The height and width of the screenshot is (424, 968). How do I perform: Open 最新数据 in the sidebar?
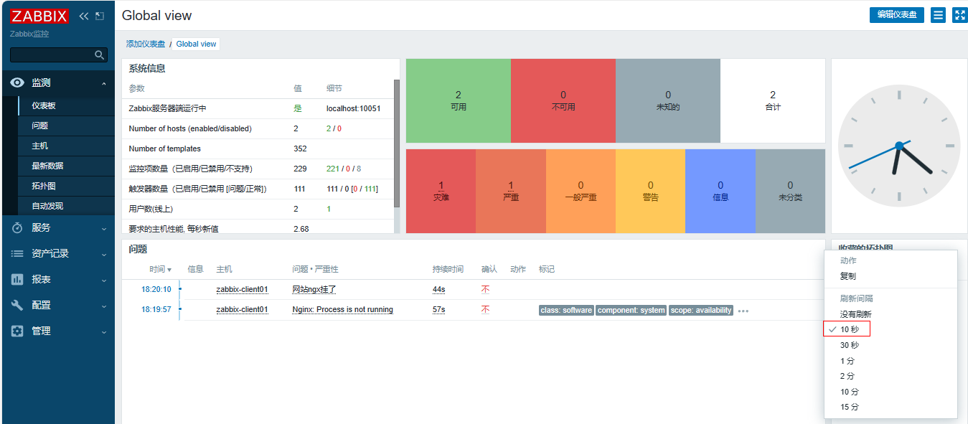(x=47, y=166)
